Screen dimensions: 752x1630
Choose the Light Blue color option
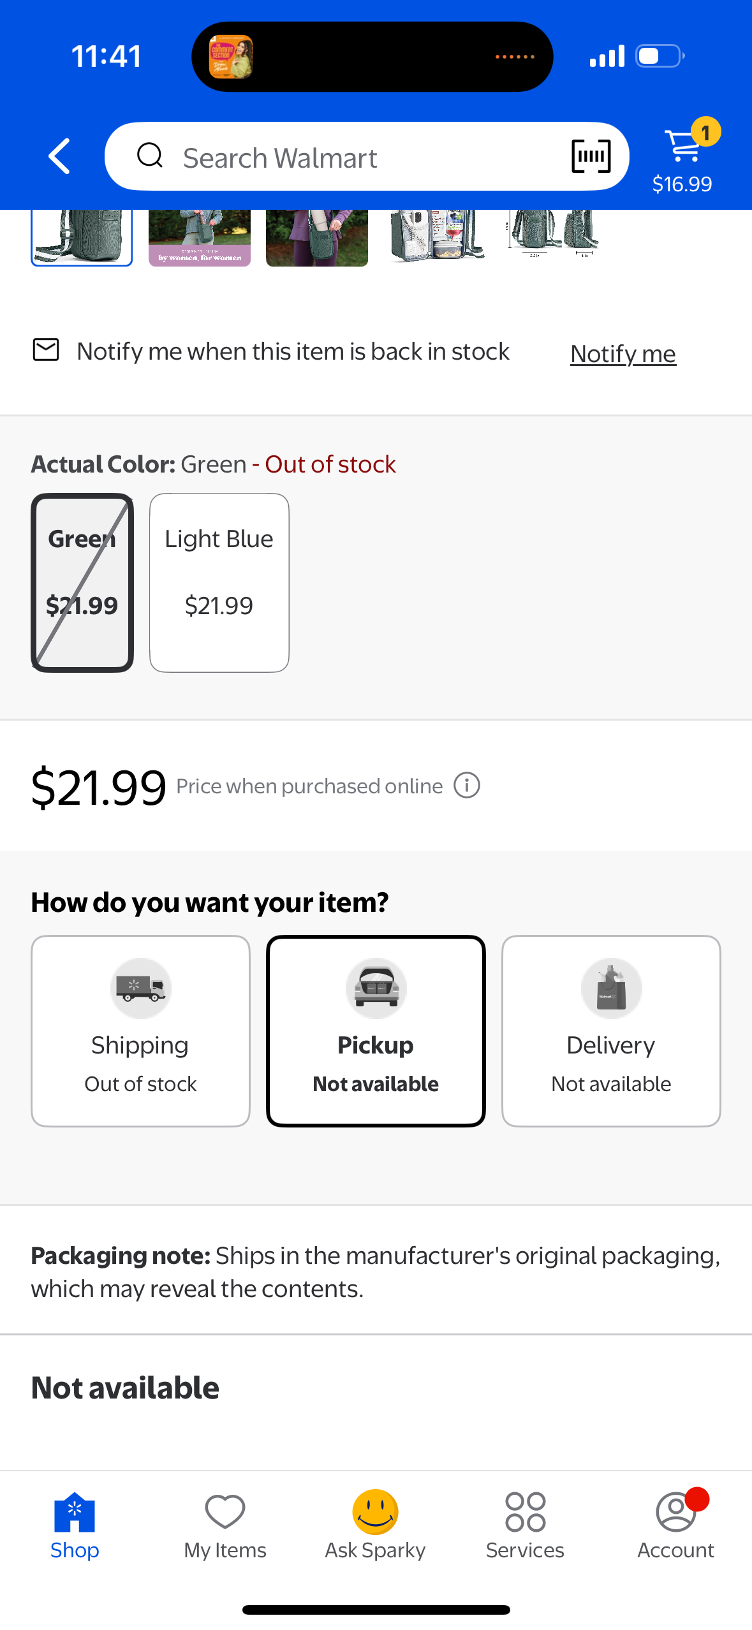219,582
